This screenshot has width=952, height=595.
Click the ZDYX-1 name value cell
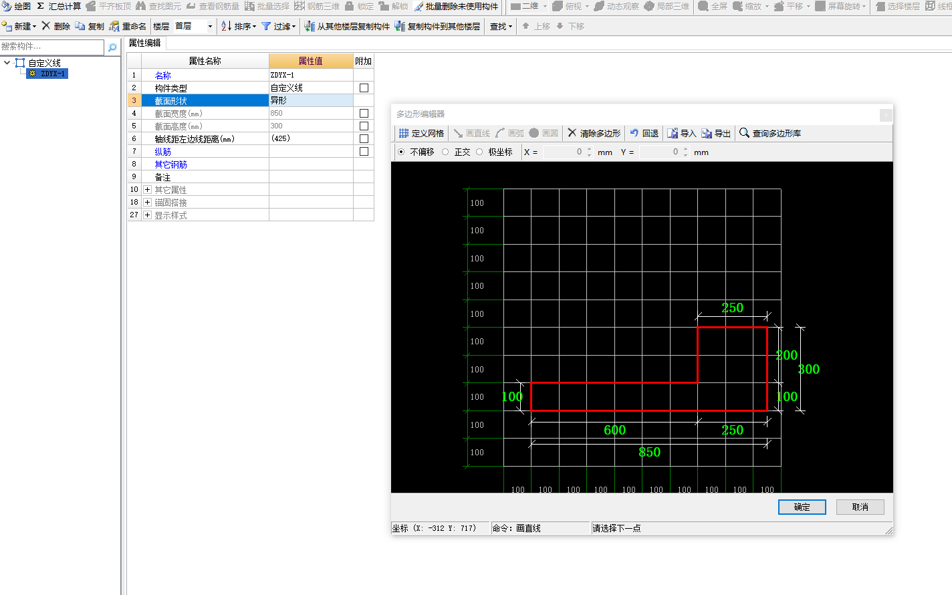[x=311, y=75]
